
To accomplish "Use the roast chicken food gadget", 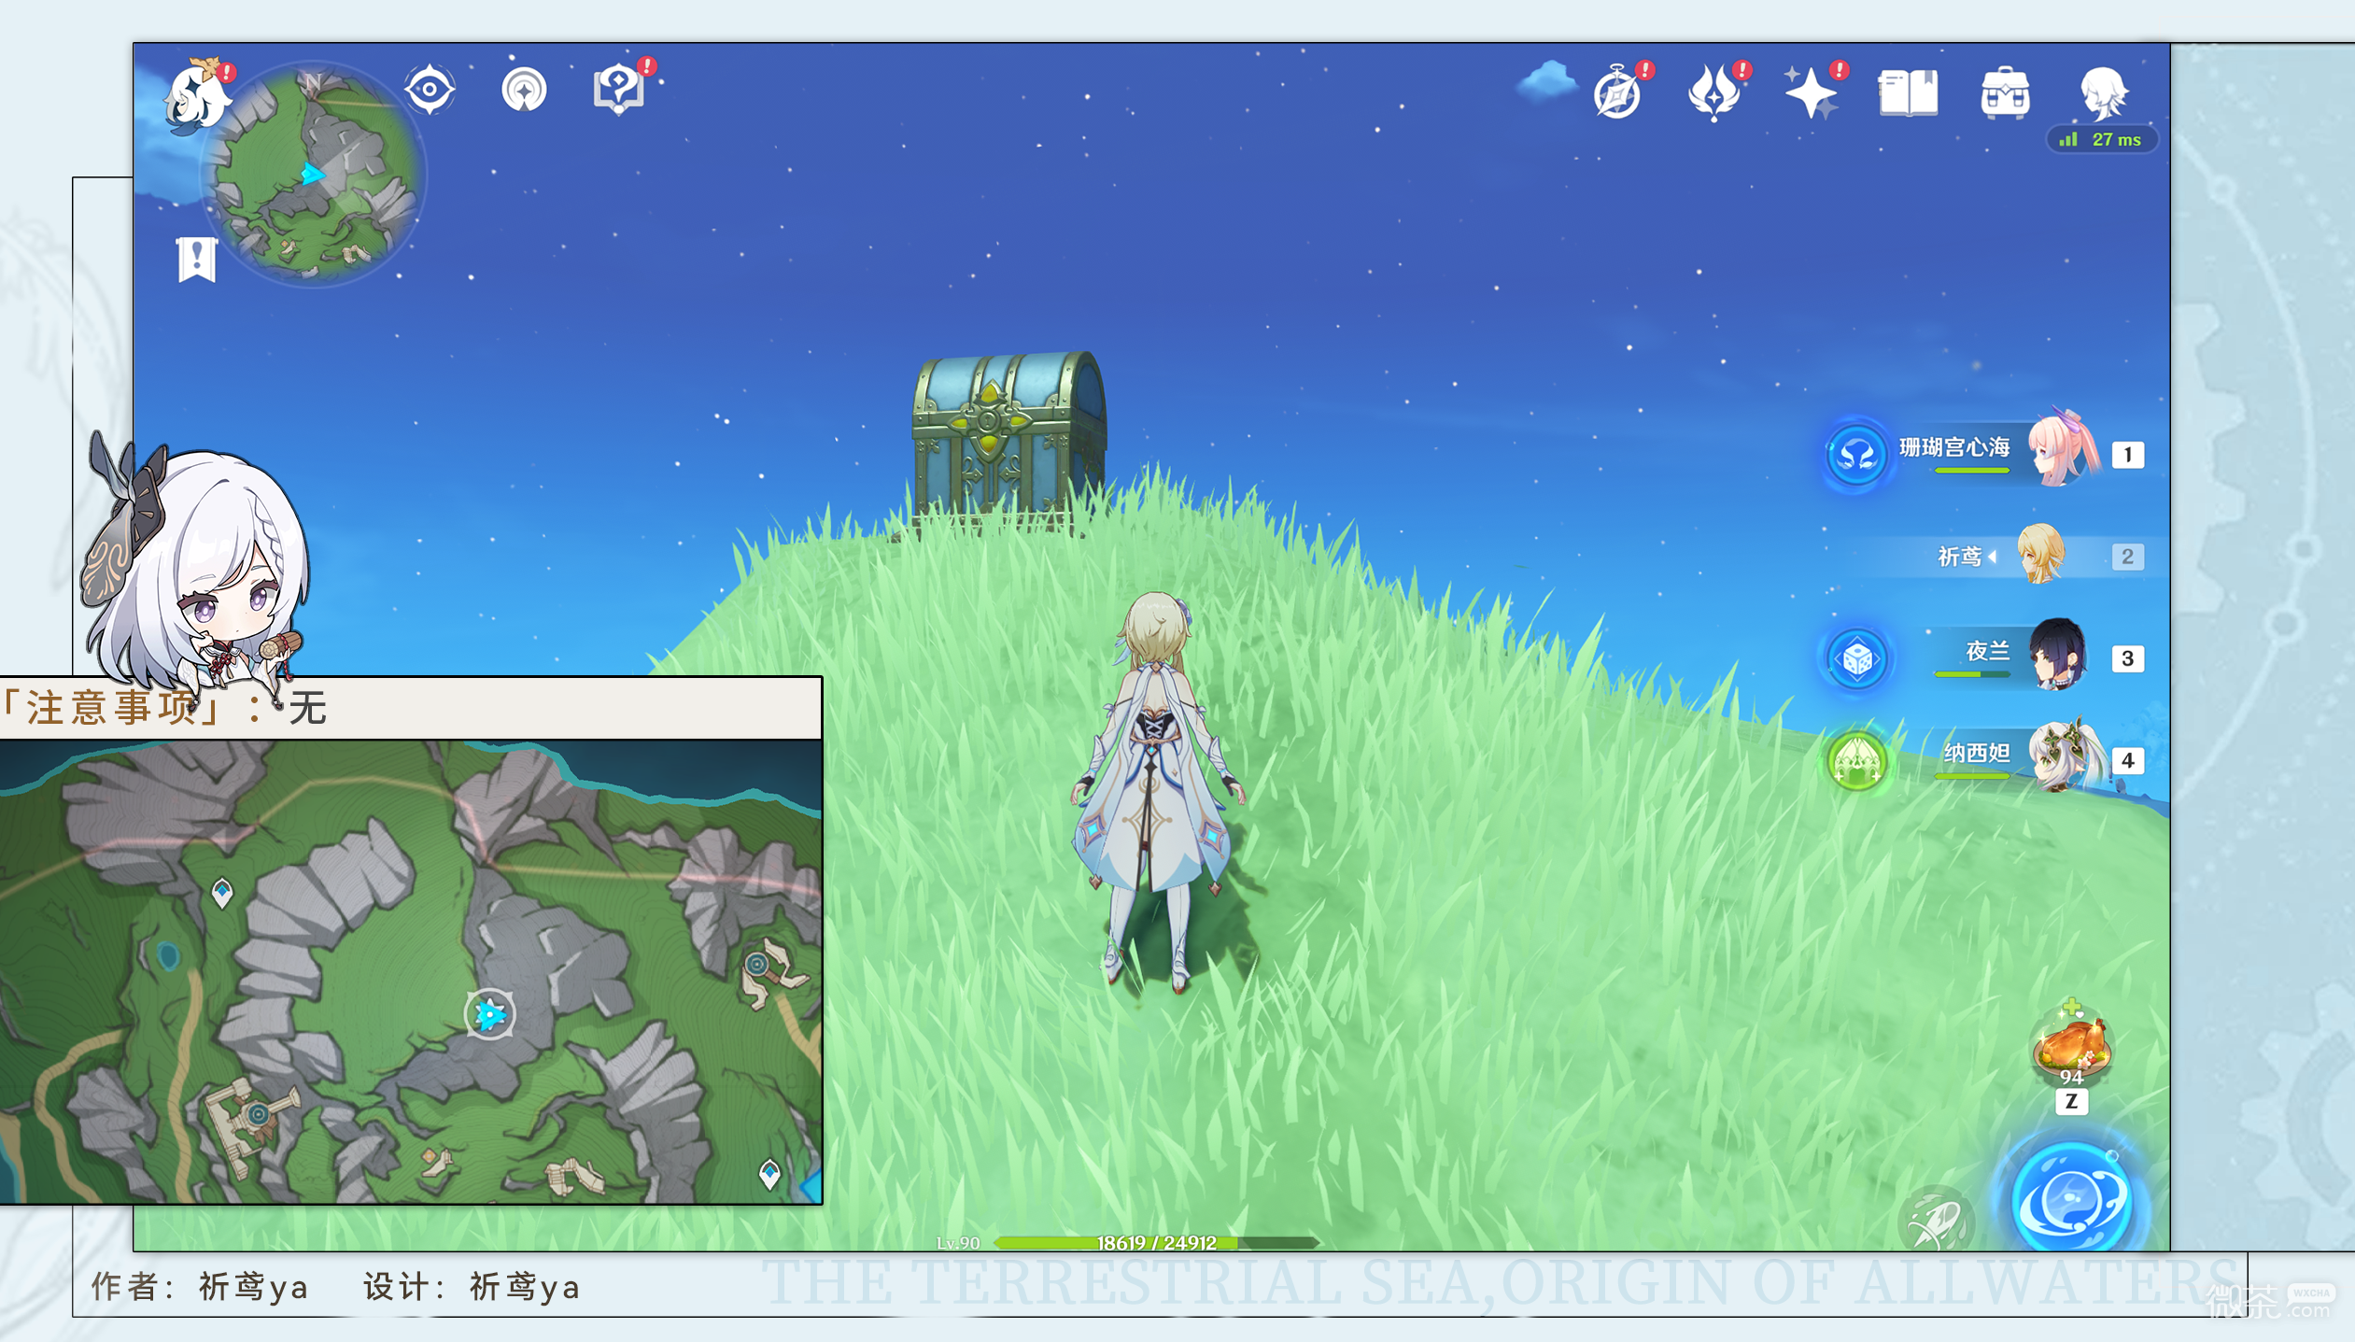I will [2072, 1044].
